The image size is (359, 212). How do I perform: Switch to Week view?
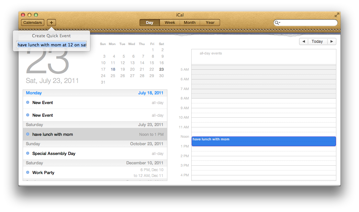click(x=170, y=22)
